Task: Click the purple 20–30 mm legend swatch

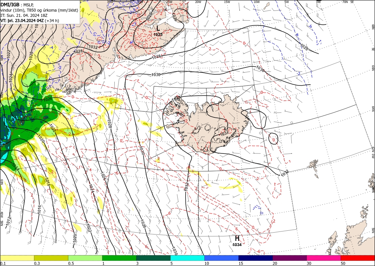Action: pyautogui.click(x=289, y=258)
